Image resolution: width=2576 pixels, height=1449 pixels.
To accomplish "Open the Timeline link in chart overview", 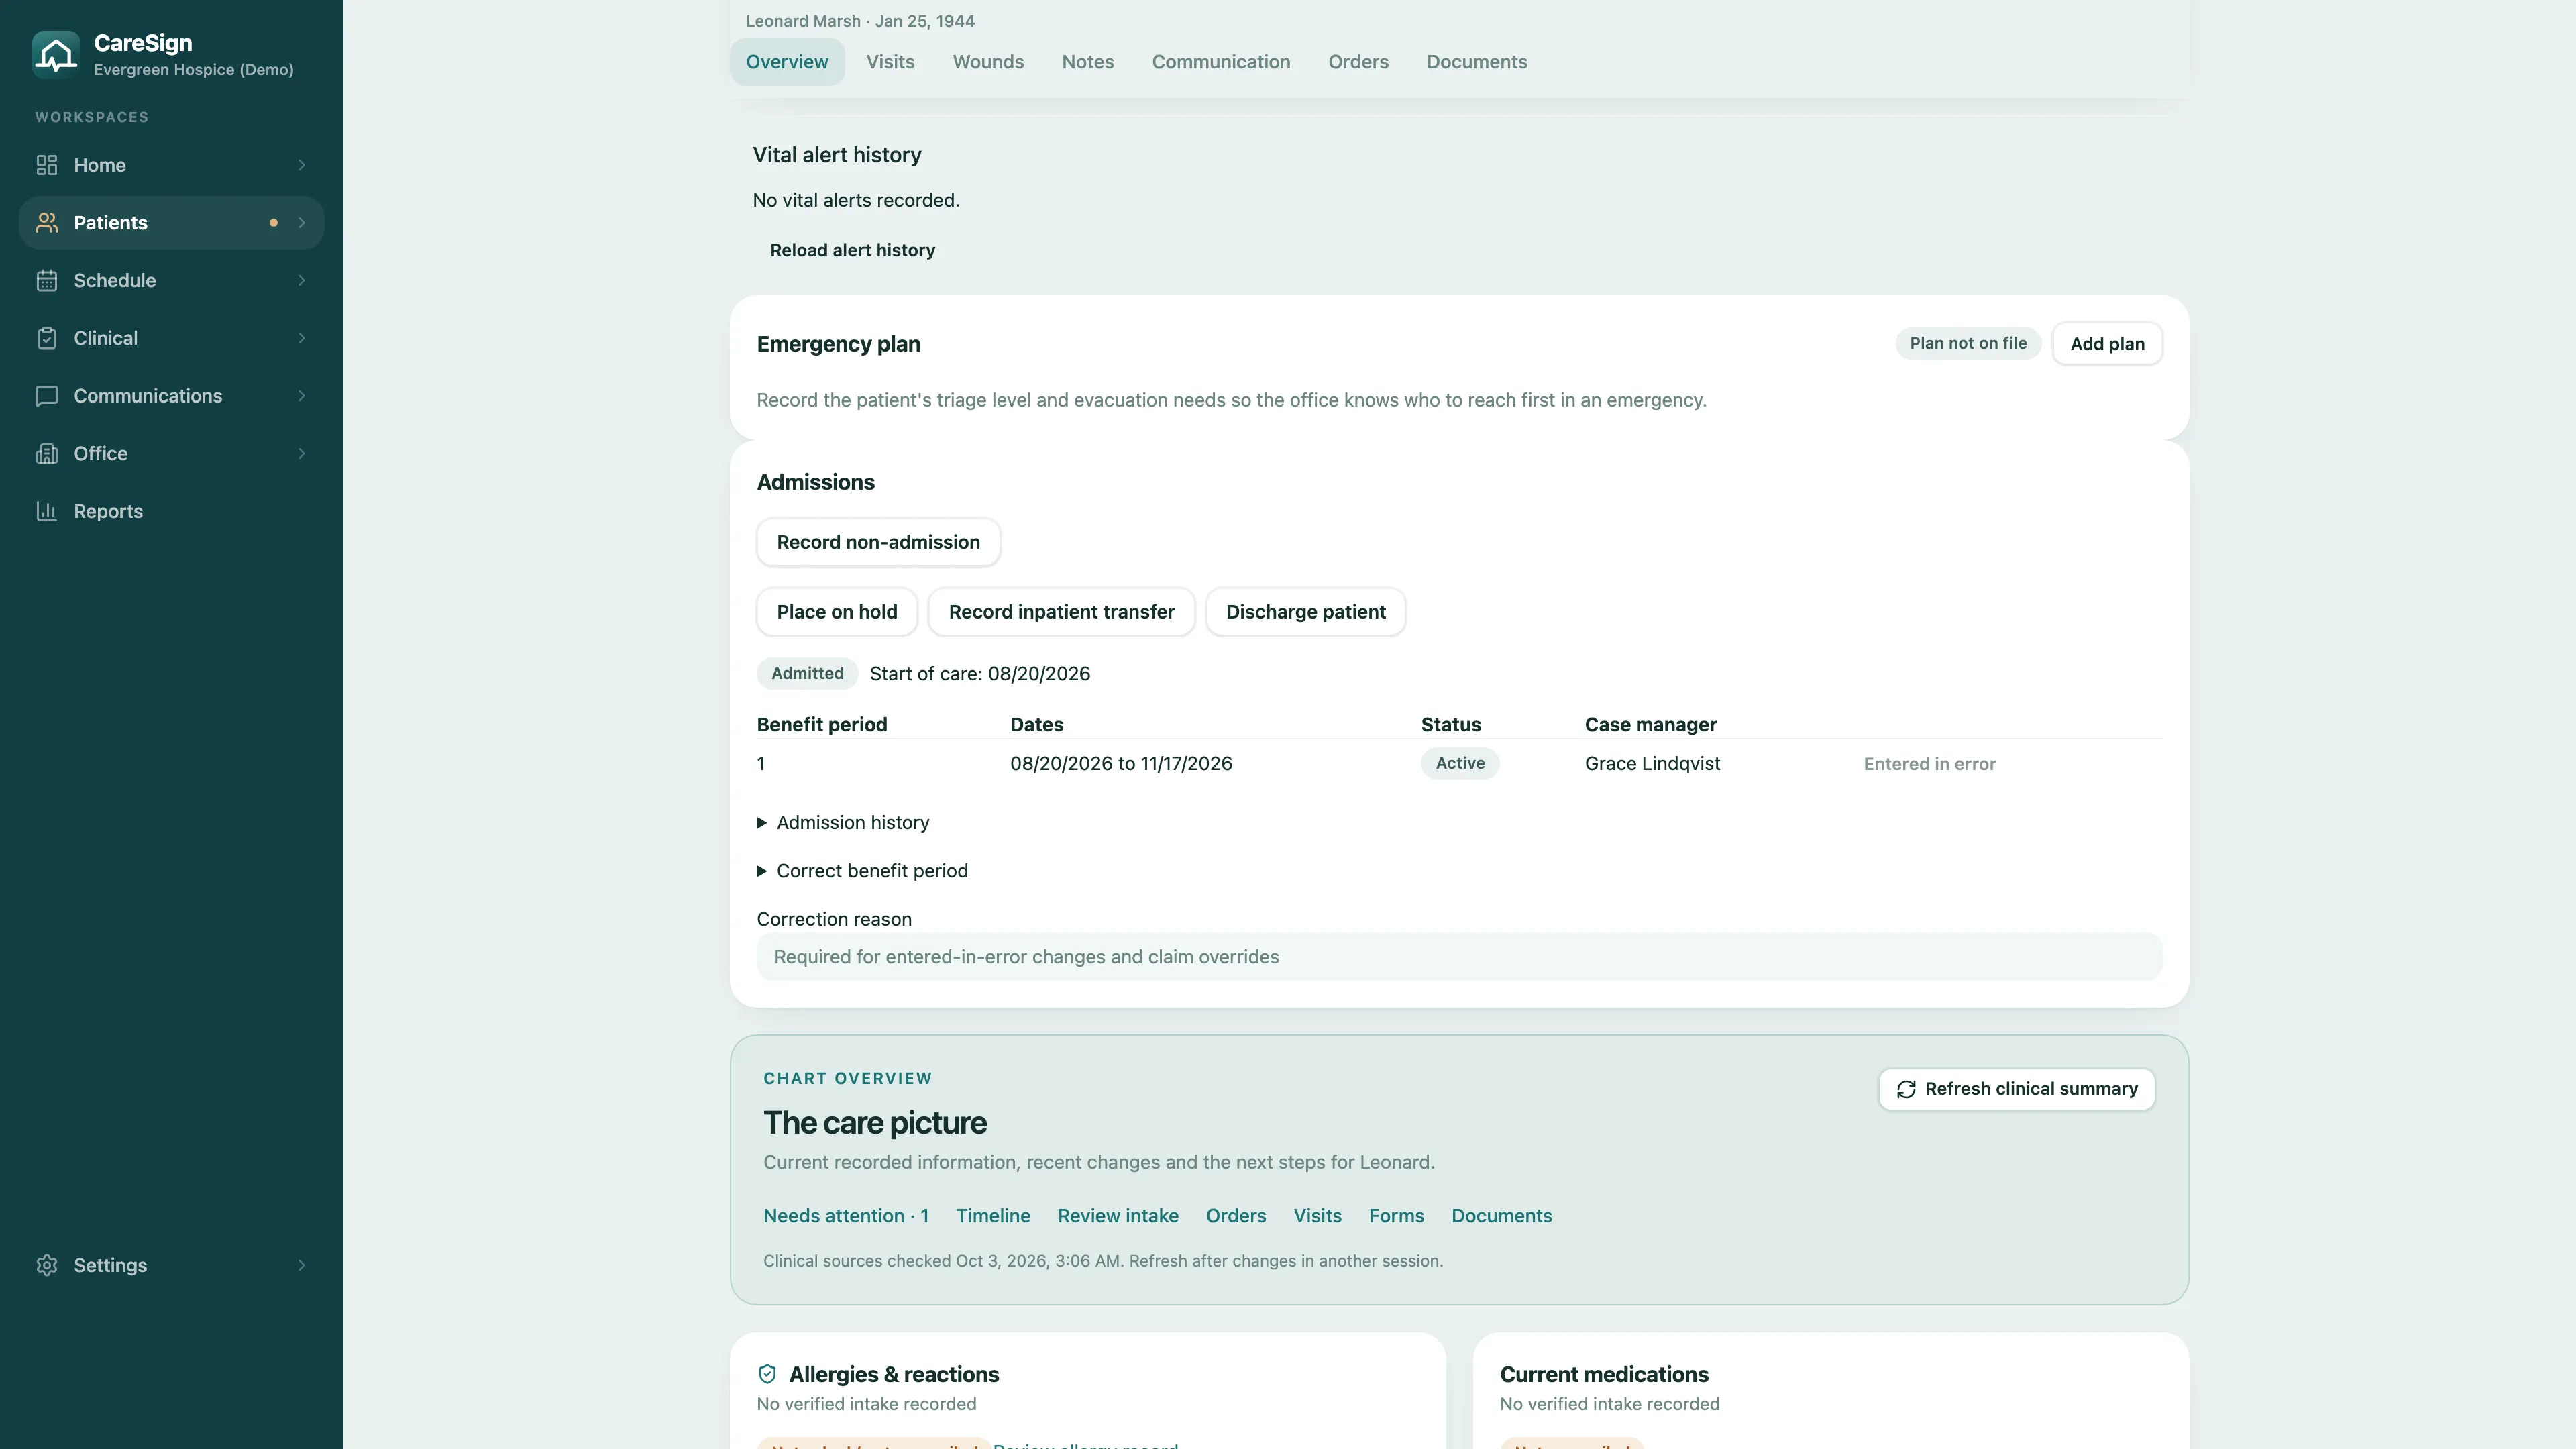I will [x=993, y=1216].
